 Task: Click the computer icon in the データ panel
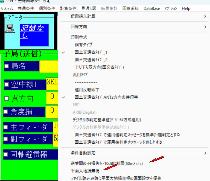coord(10,28)
